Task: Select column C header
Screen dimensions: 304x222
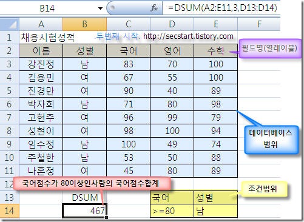Action: pos(129,24)
